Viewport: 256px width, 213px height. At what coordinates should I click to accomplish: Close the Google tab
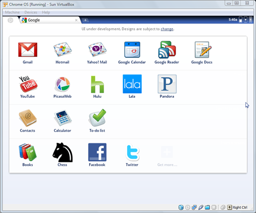click(76, 20)
